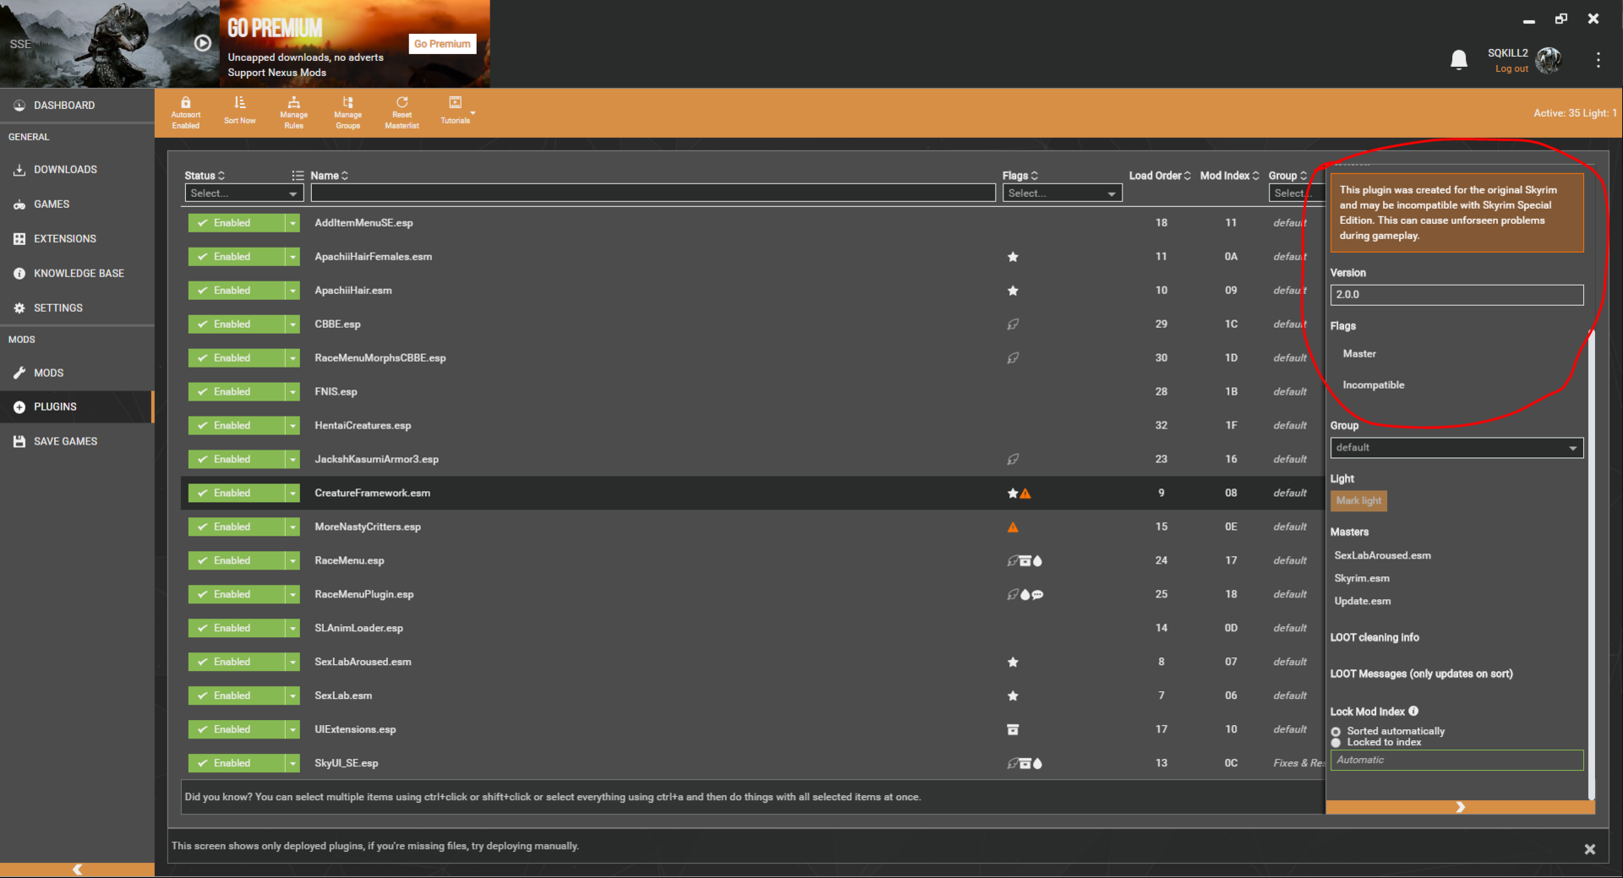Expand status dropdown arrow for HentaiCreatures.esp
This screenshot has width=1623, height=878.
[292, 426]
